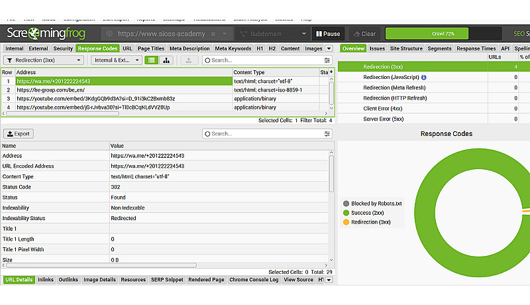This screenshot has width=530, height=305.
Task: Click the Address column header
Action: click(124, 72)
